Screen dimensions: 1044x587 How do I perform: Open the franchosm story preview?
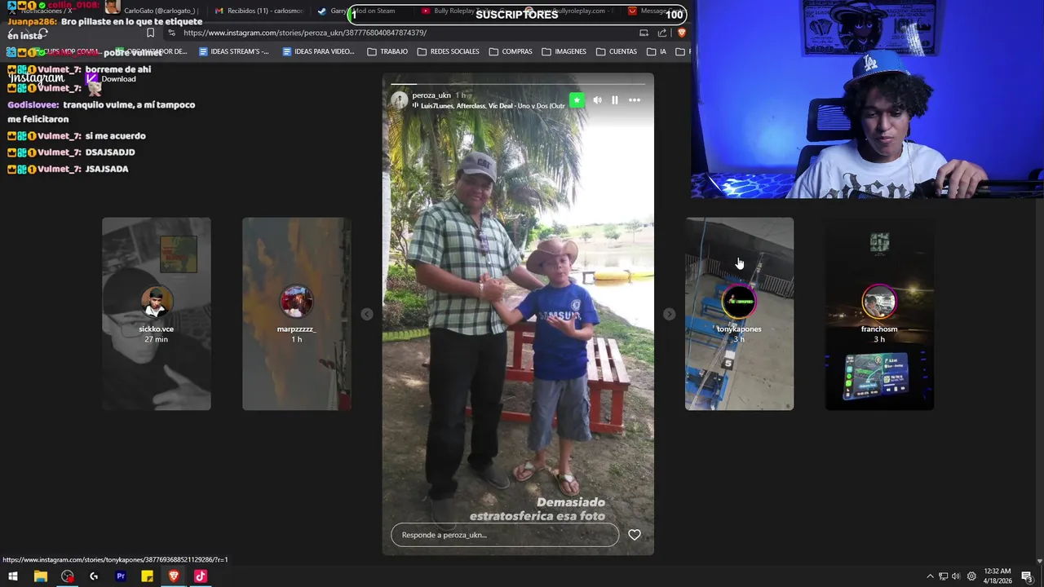click(879, 314)
